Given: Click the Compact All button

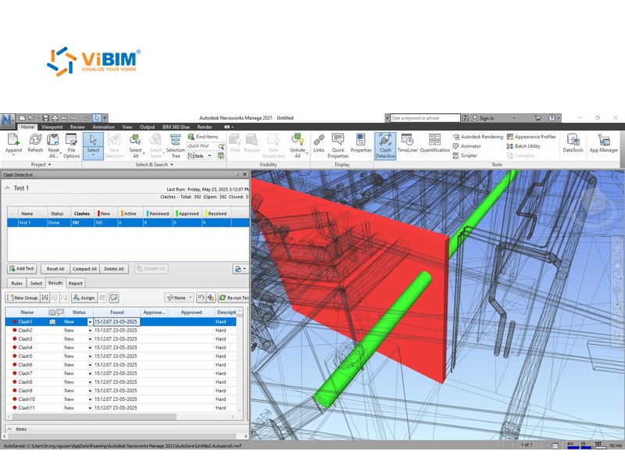Looking at the screenshot, I should click(84, 269).
